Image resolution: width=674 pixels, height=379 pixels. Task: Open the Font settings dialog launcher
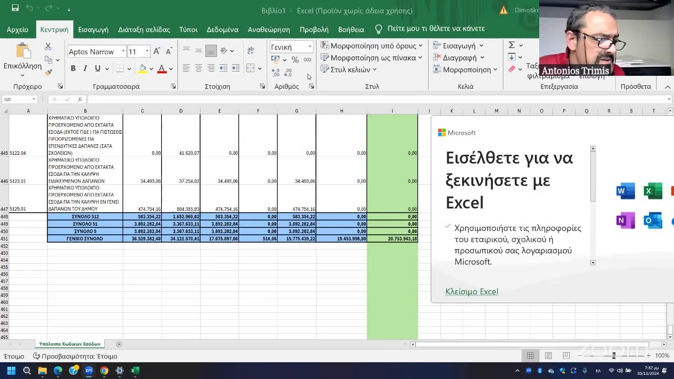(173, 86)
